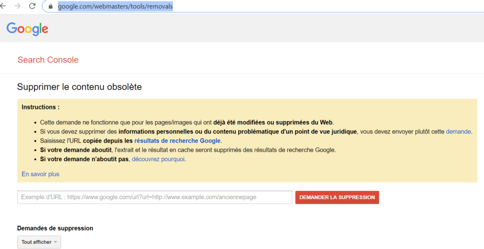Image resolution: width=484 pixels, height=249 pixels.
Task: Click 'Si votre demande aboutit' text
Action: 76,150
